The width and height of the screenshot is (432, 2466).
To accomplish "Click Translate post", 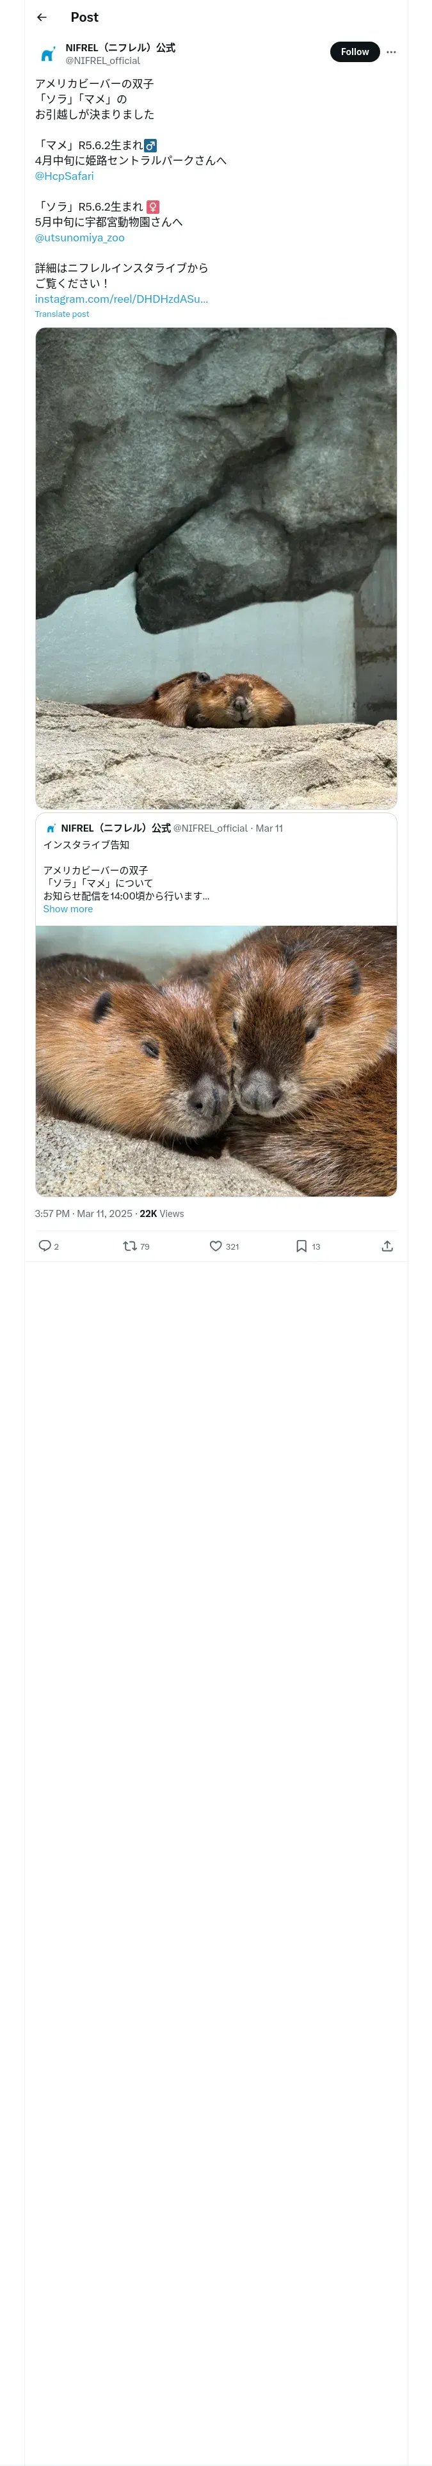I will tap(61, 314).
